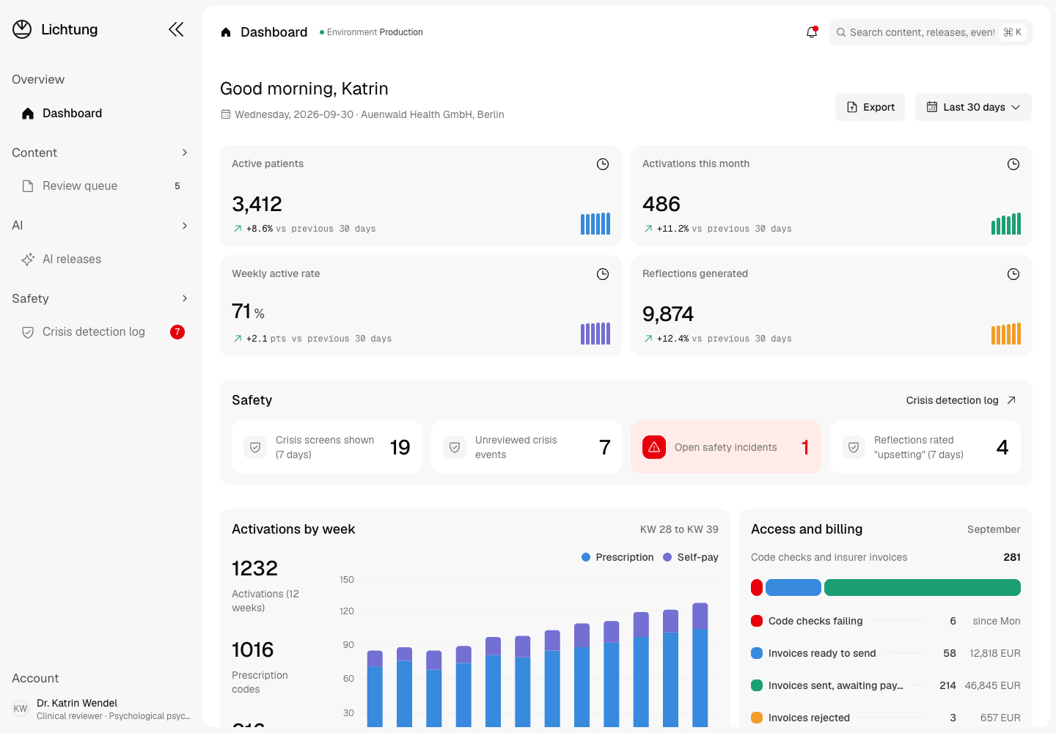Viewport: 1056px width, 733px height.
Task: Click the Invoices ready to send row
Action: (886, 653)
